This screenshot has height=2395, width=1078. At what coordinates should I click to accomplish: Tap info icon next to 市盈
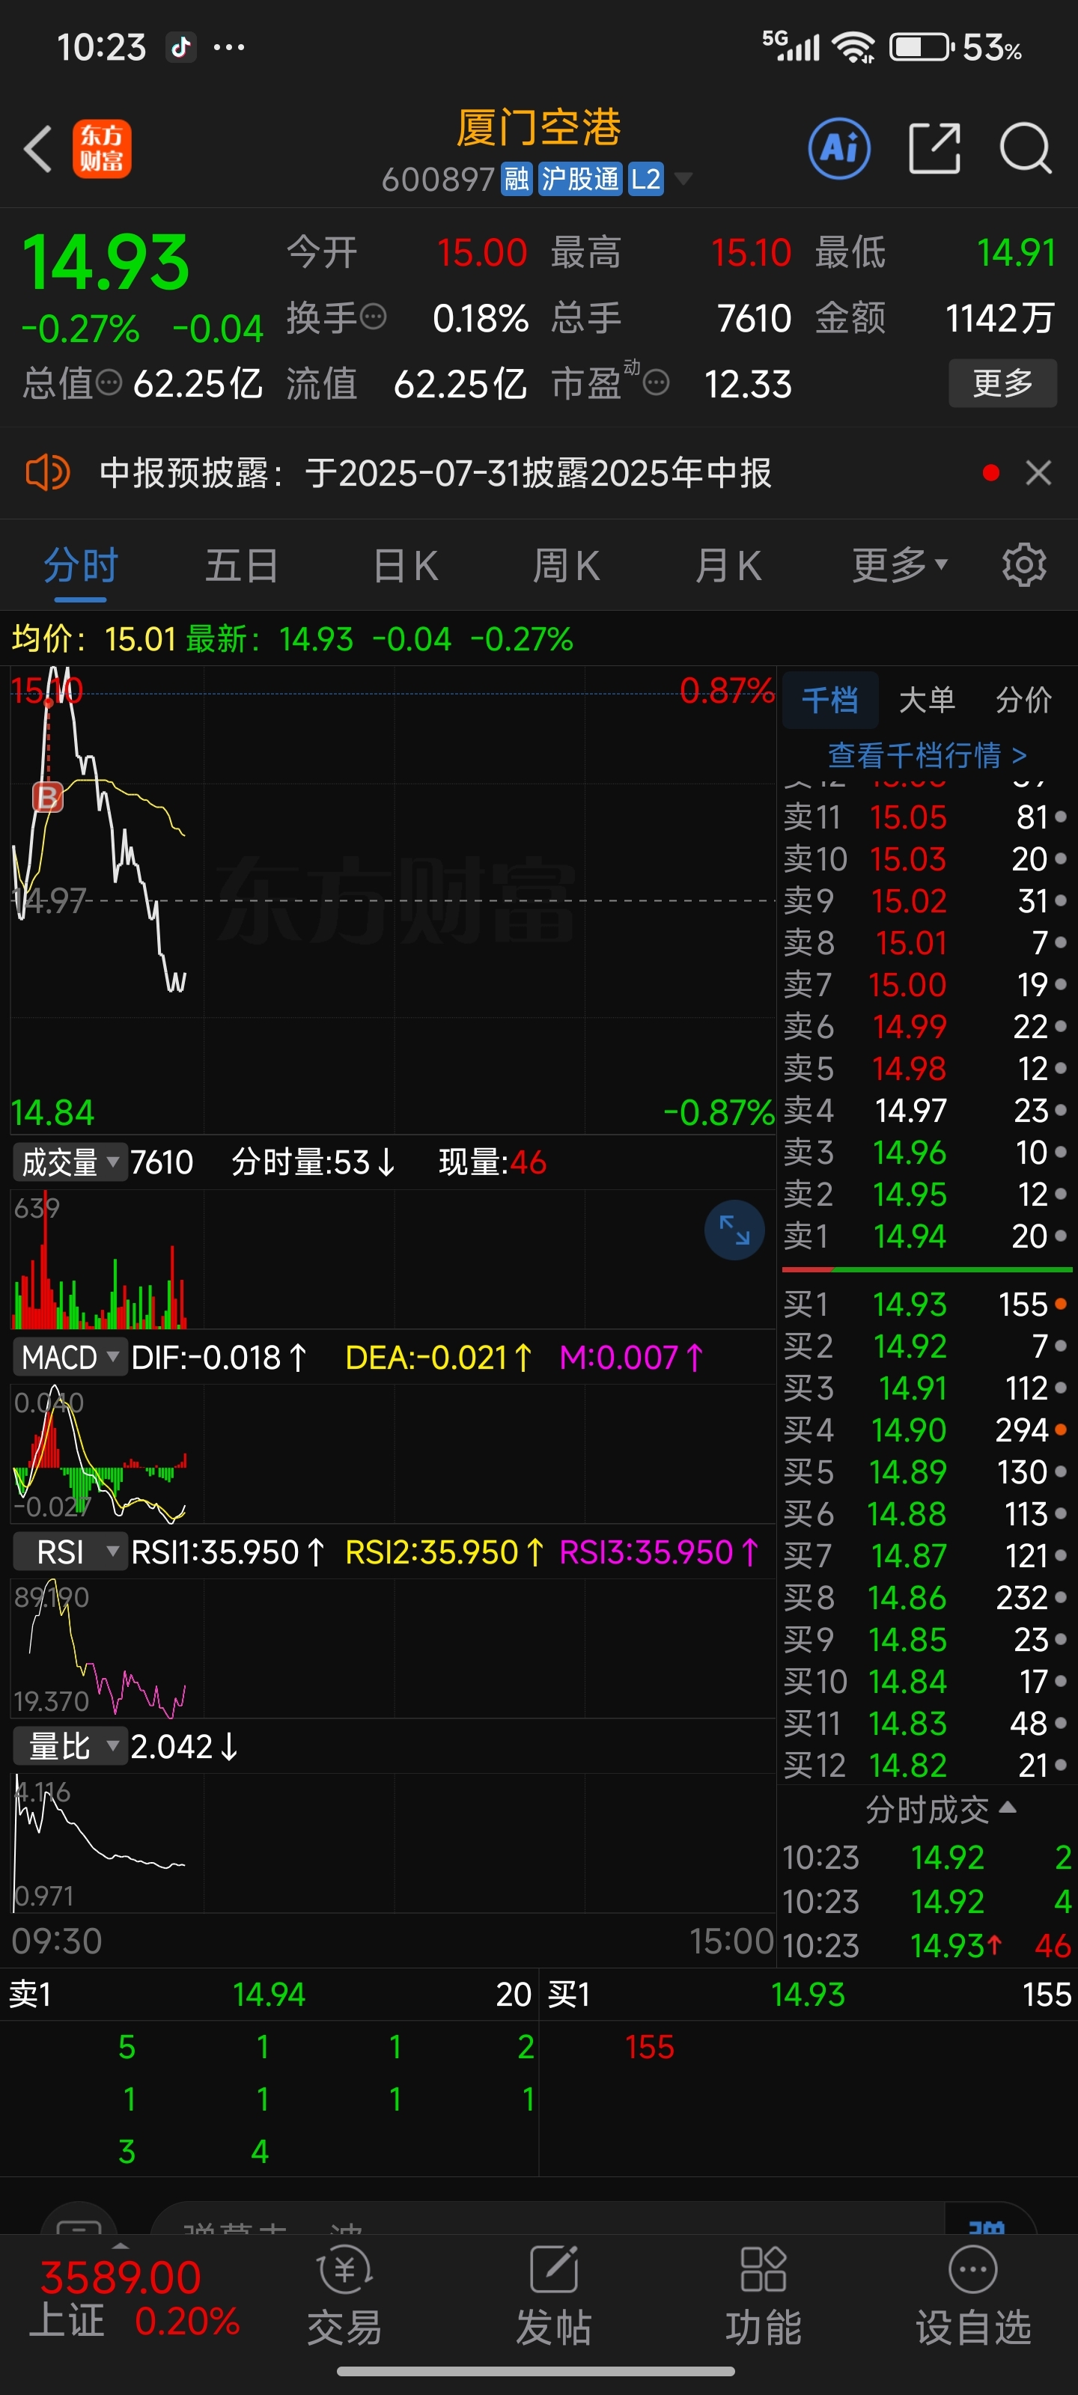(x=657, y=382)
